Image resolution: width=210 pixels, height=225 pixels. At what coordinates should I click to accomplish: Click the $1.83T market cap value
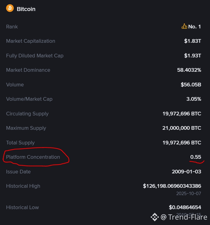pos(192,41)
